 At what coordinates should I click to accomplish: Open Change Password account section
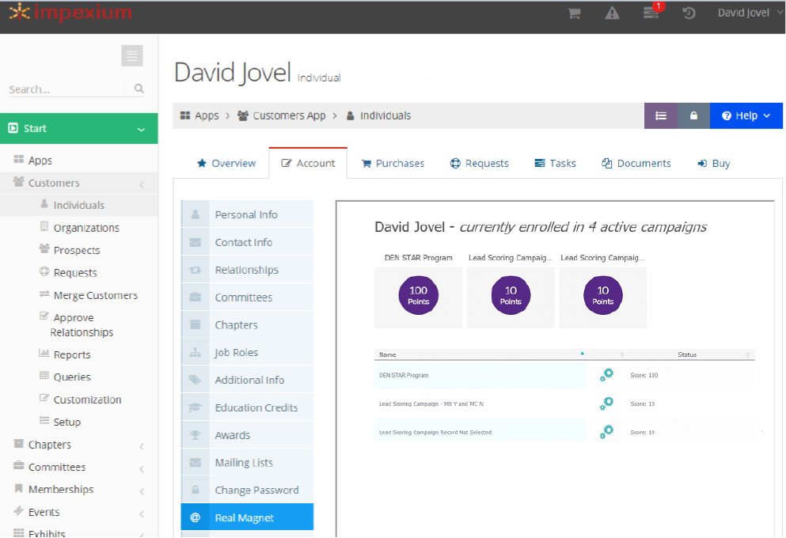pos(247,490)
